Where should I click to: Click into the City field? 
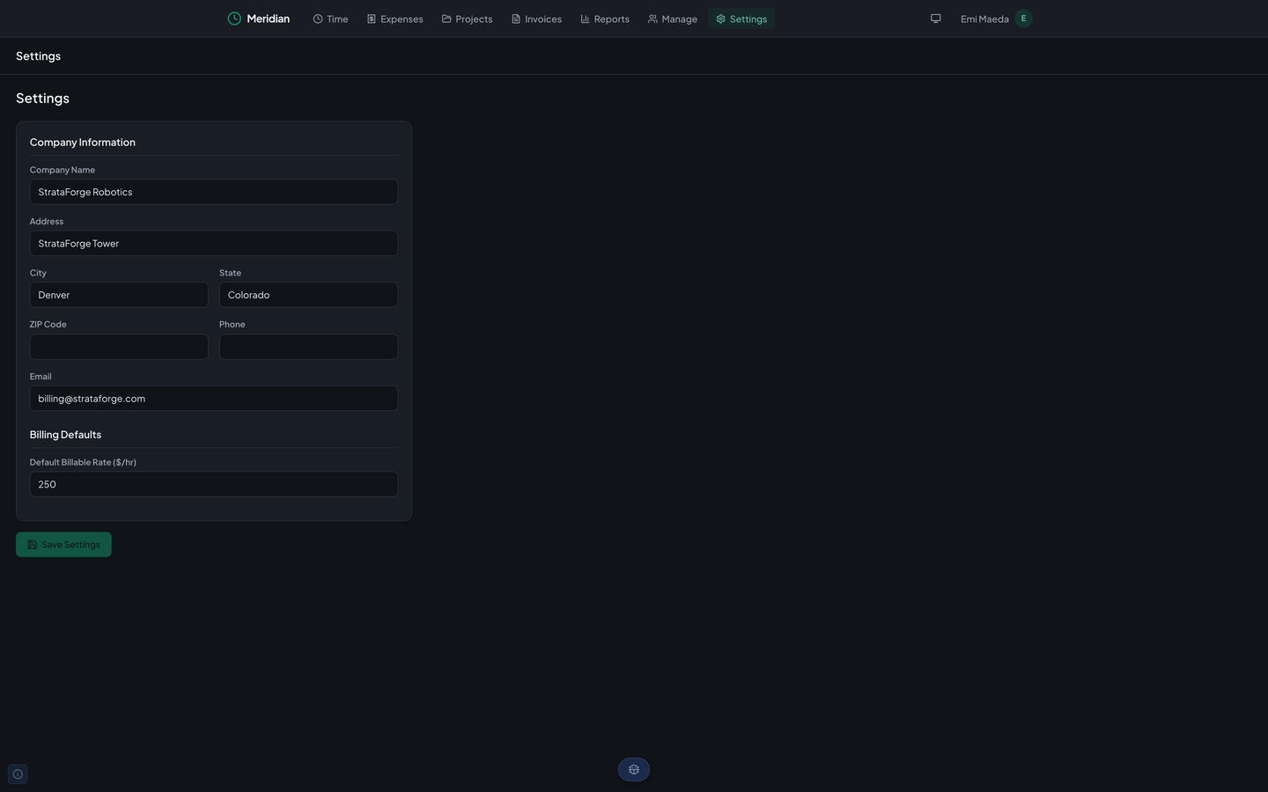point(119,295)
